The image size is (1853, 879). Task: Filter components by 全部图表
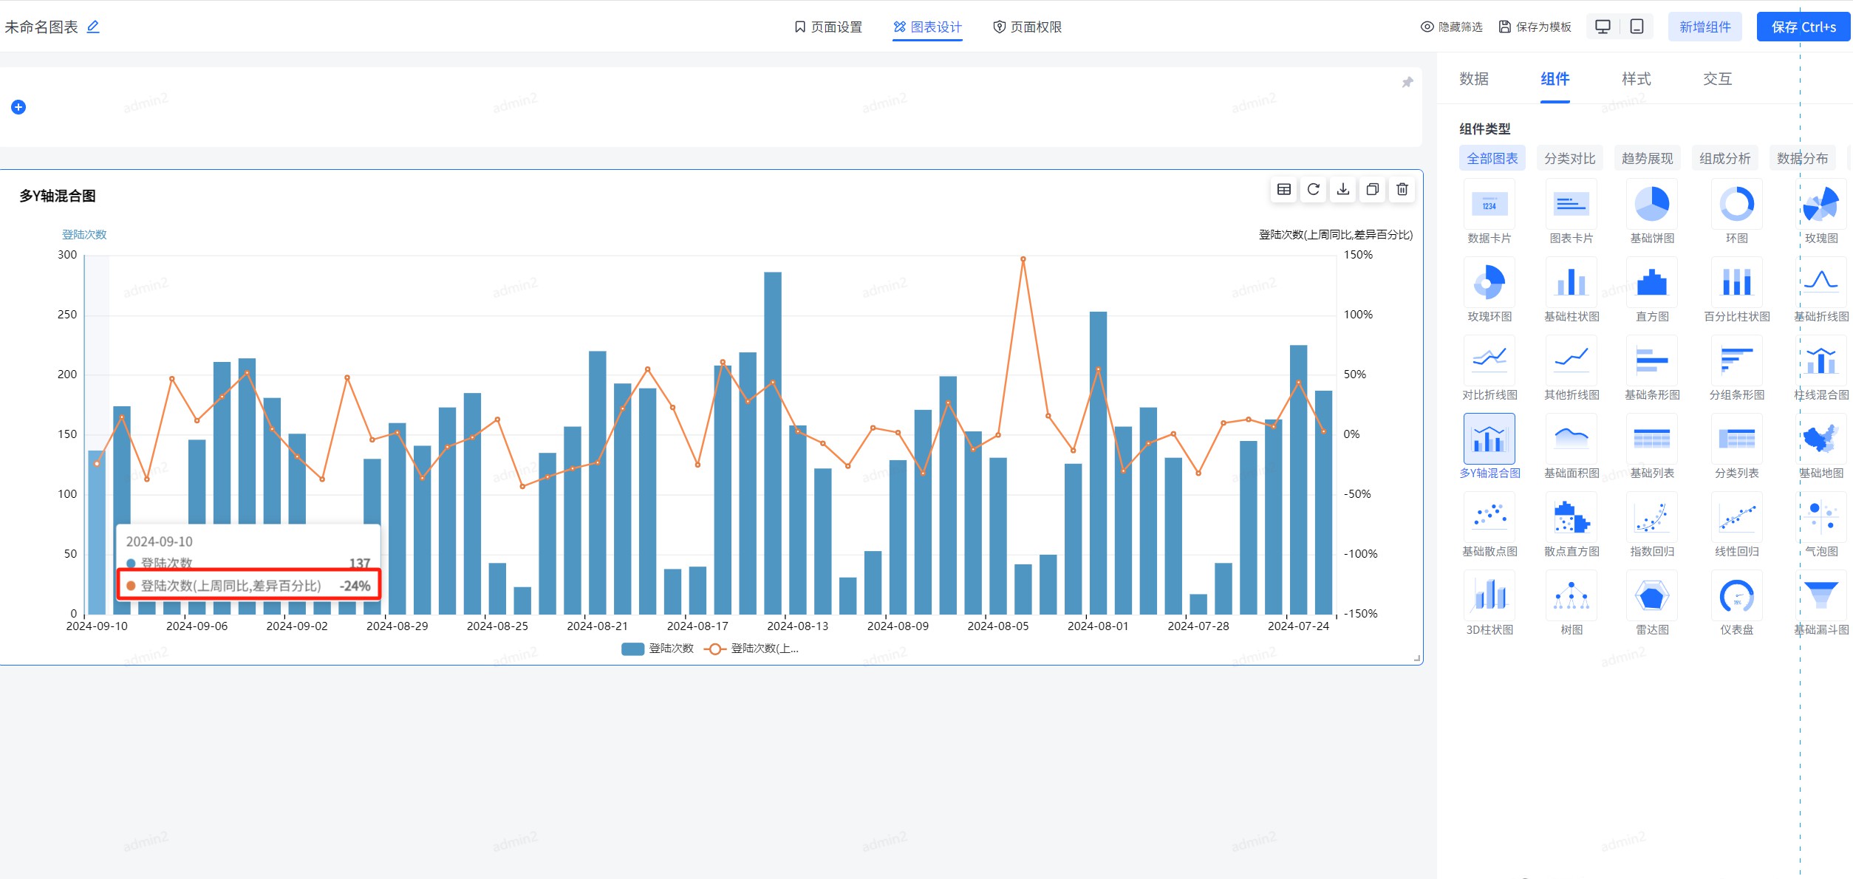(1492, 158)
